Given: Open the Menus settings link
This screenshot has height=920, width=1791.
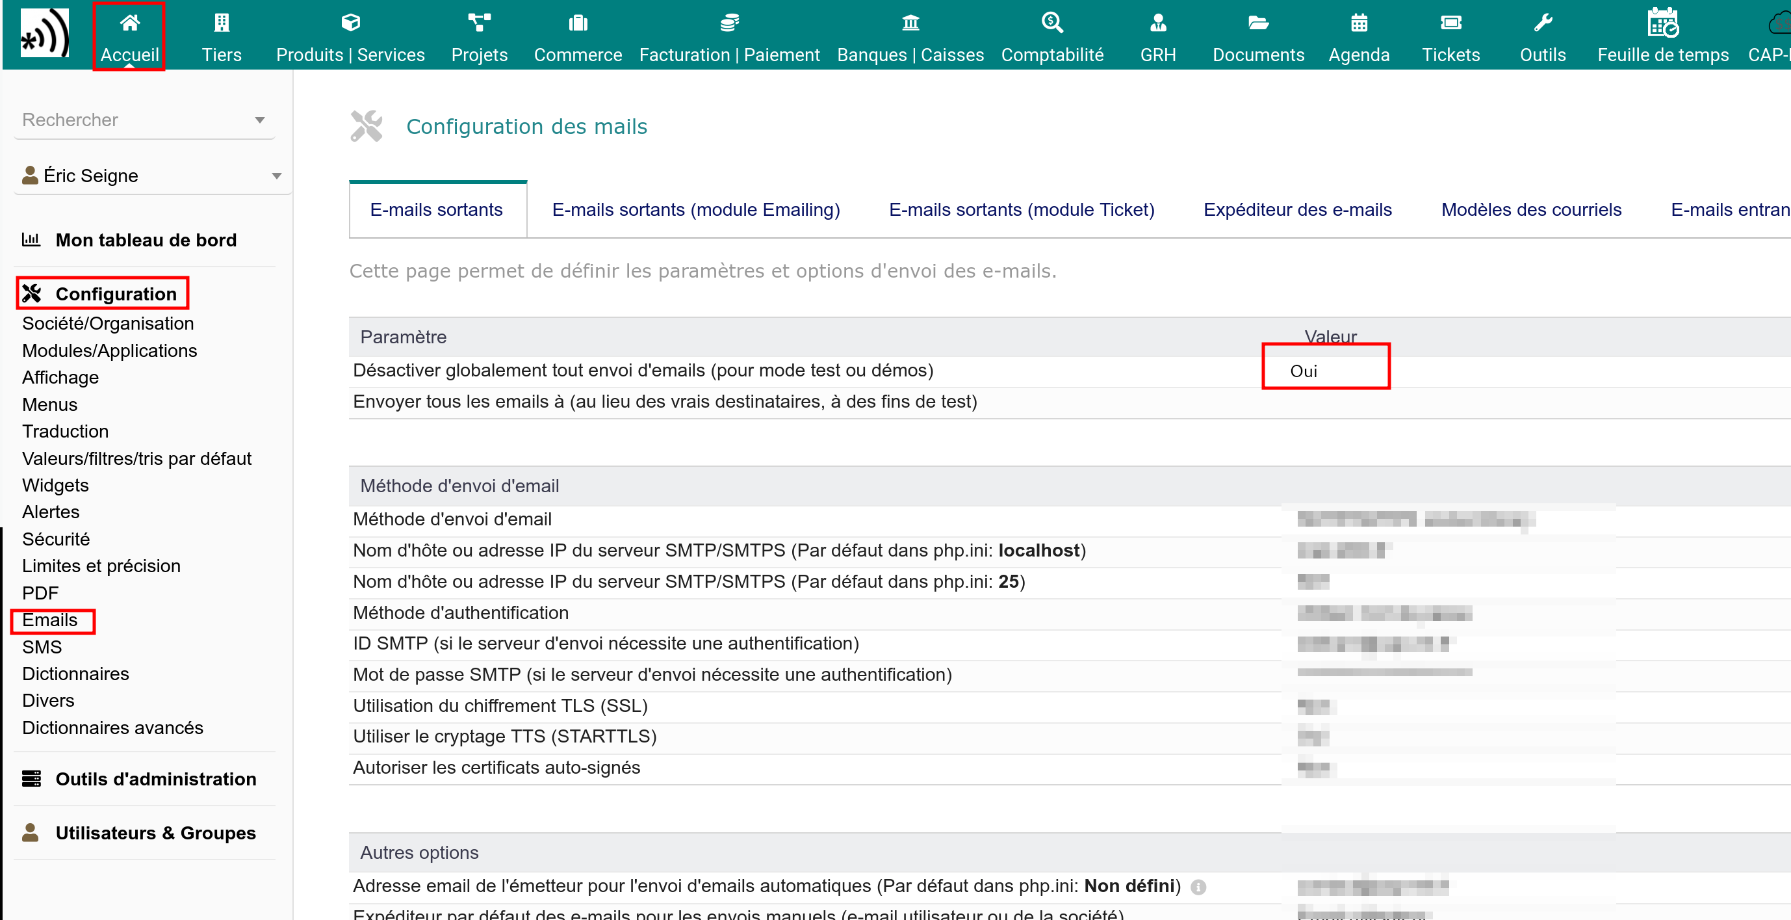Looking at the screenshot, I should coord(49,404).
